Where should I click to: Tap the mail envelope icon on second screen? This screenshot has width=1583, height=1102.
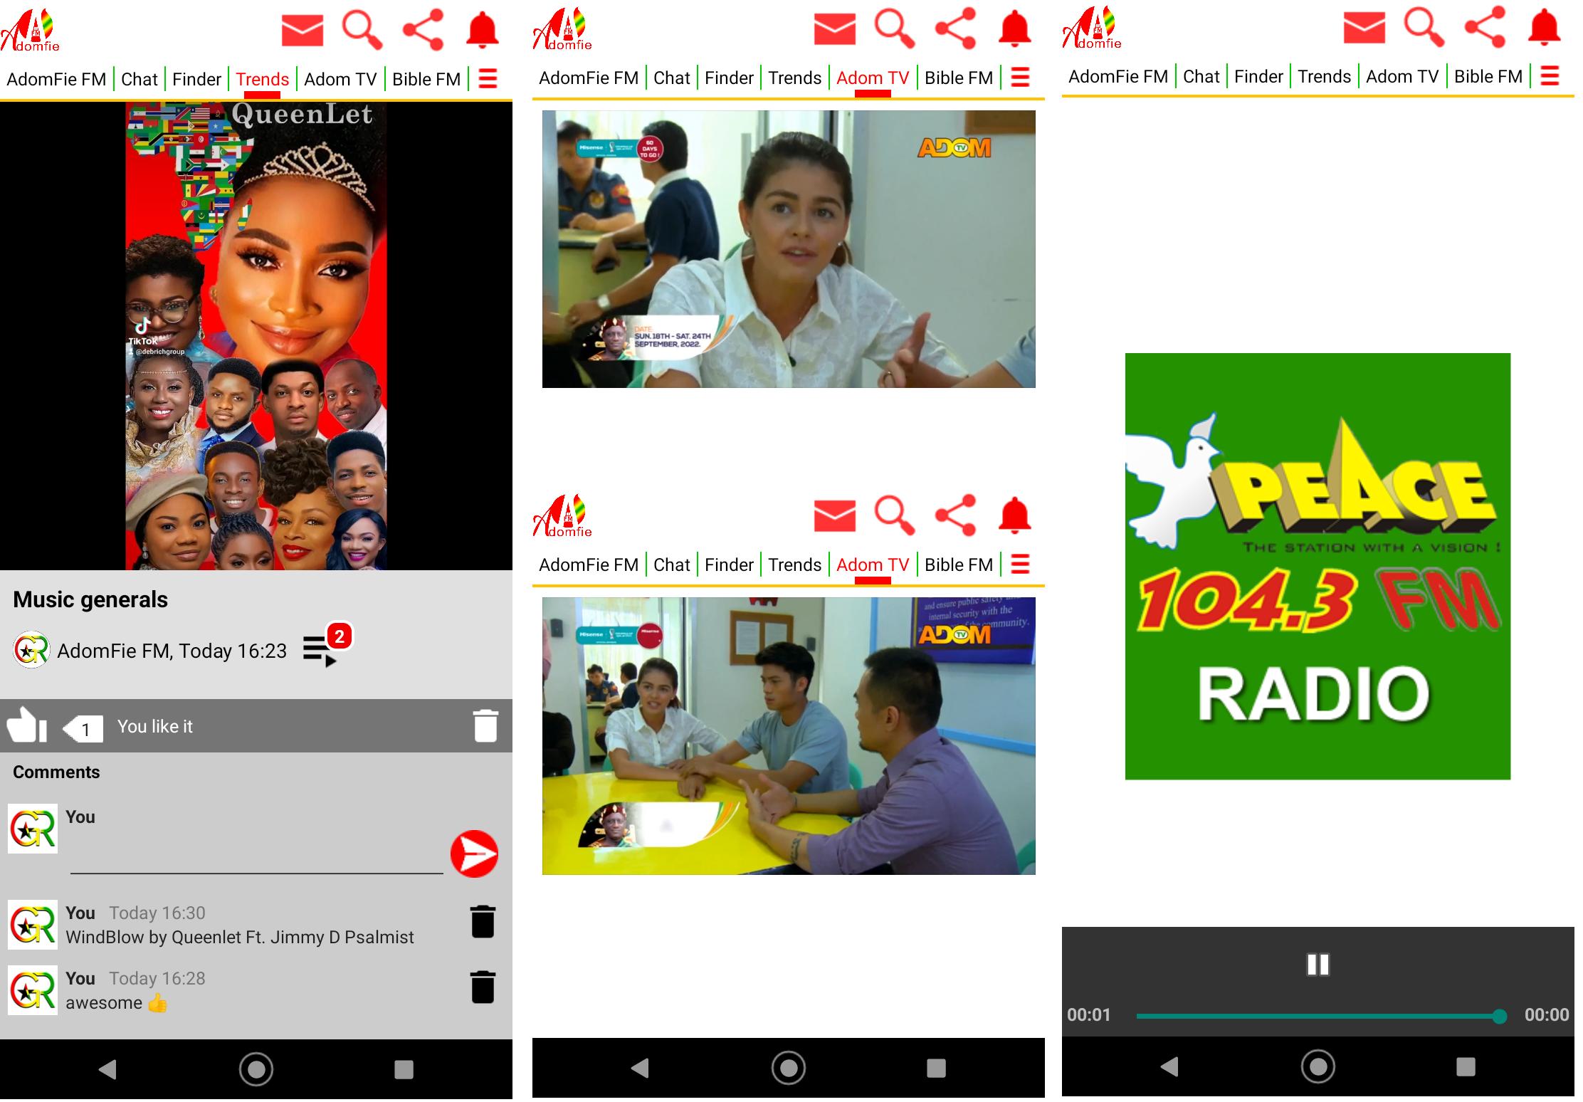tap(833, 26)
